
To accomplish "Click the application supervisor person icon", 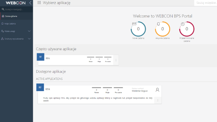I will click(157, 90).
